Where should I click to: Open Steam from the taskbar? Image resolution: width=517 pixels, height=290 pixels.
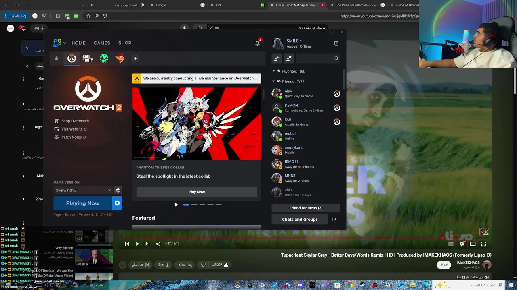point(362,285)
